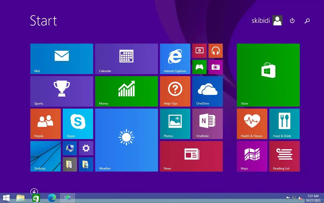
Task: Open the Help+Tips tile
Action: pyautogui.click(x=175, y=91)
